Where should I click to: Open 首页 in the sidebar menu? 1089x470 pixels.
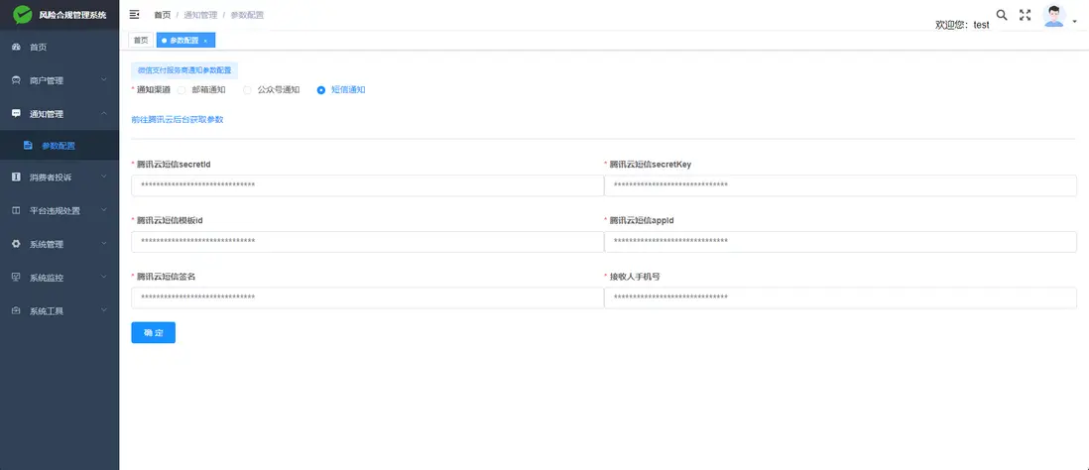(60, 48)
